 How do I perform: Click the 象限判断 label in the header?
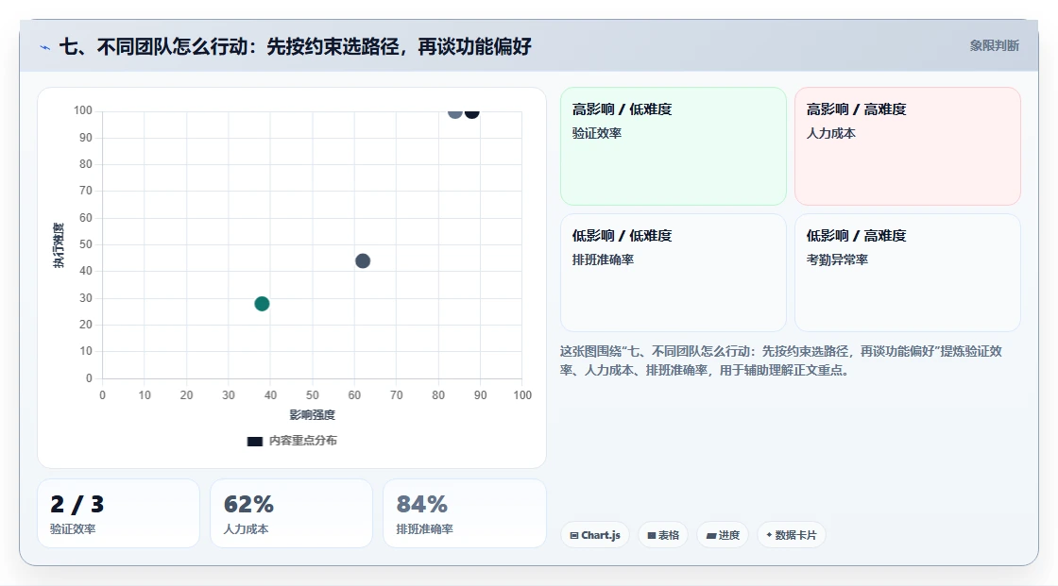click(994, 46)
